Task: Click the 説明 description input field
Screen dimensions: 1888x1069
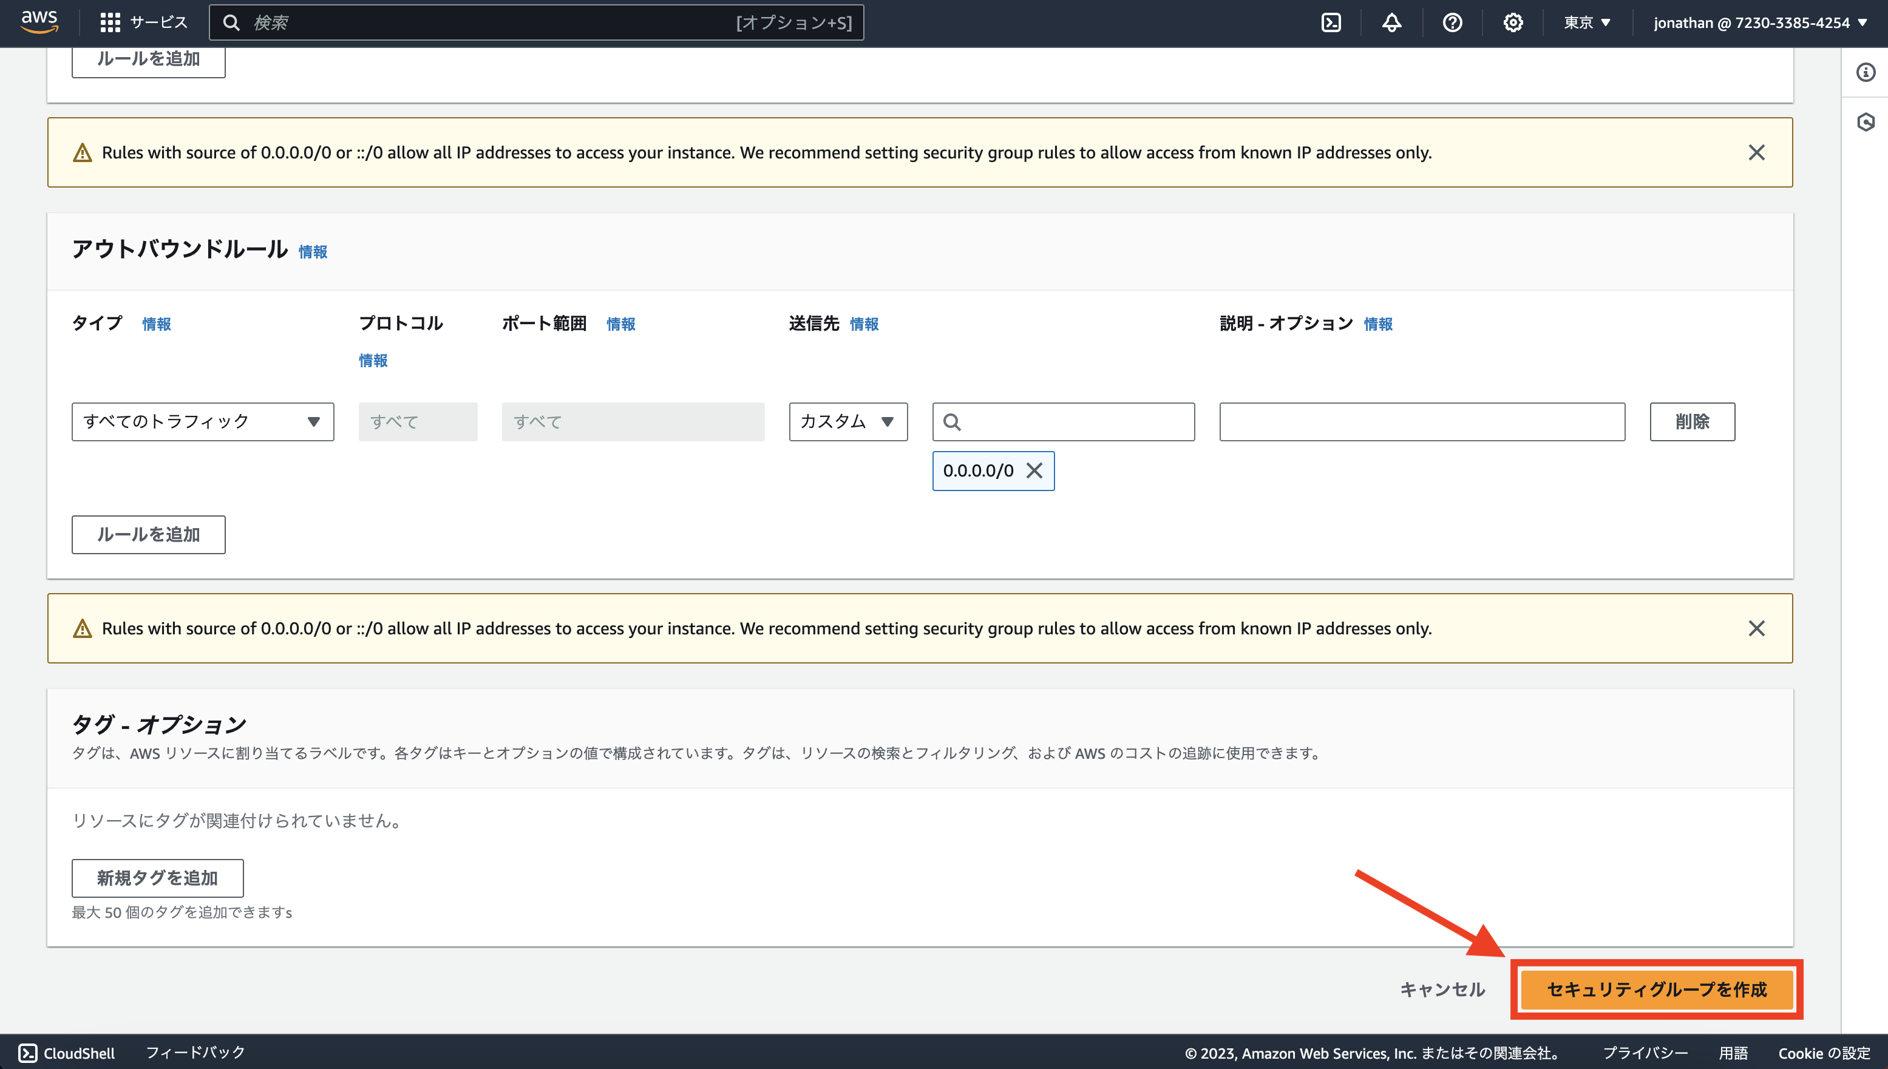Action: point(1421,421)
